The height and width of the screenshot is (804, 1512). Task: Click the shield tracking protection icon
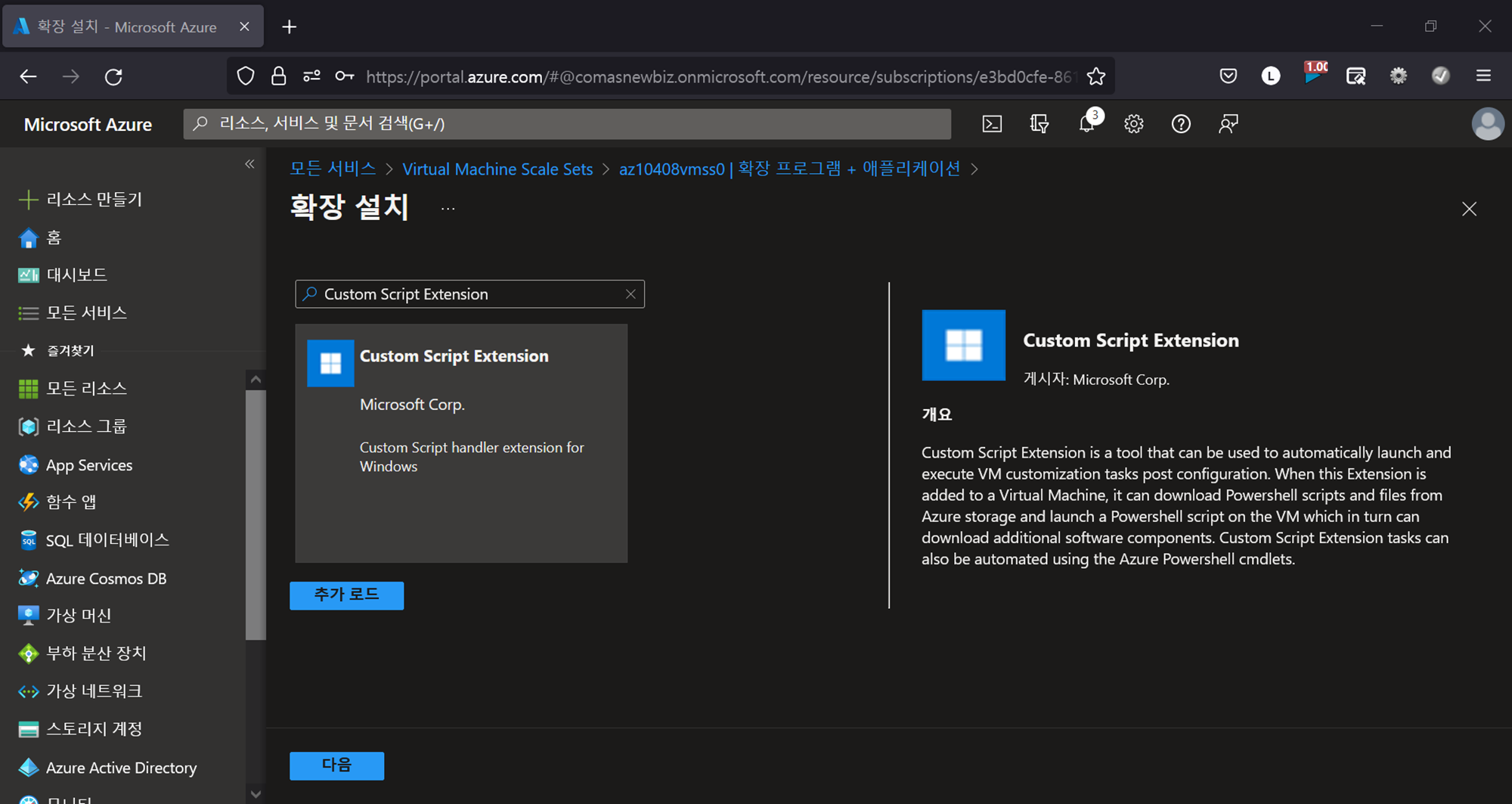(x=246, y=76)
